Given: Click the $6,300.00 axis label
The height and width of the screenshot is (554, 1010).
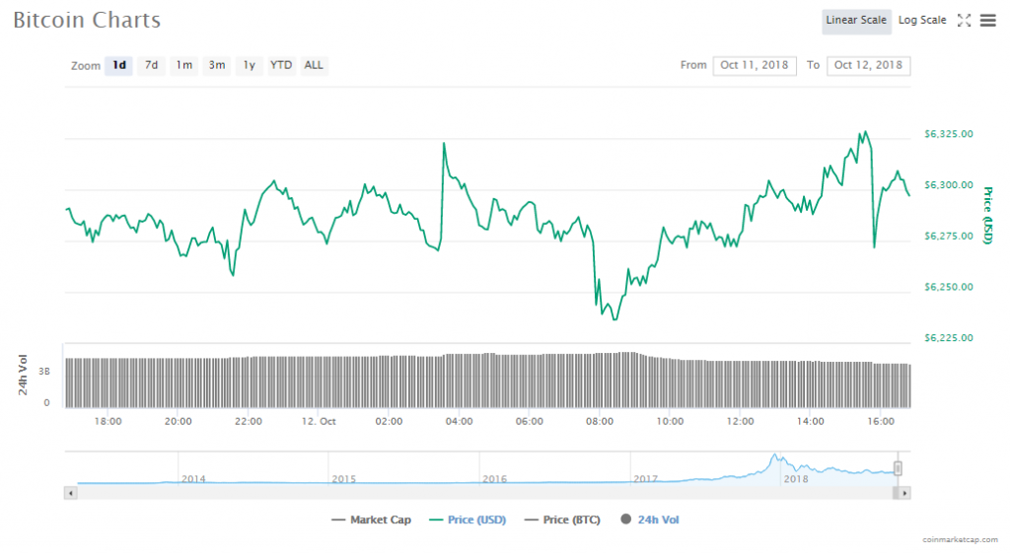Looking at the screenshot, I should point(948,184).
